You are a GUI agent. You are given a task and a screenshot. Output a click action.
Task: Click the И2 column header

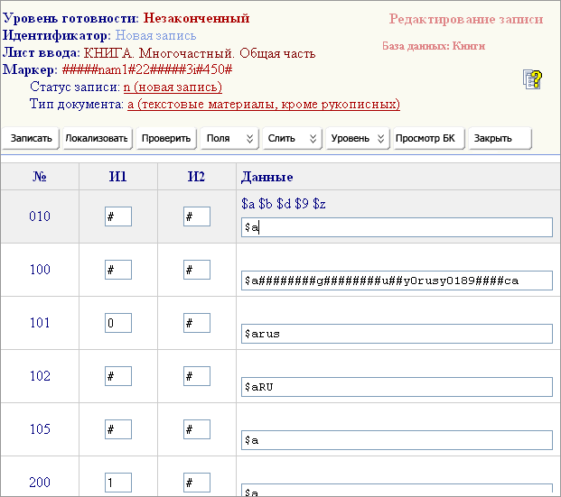[196, 177]
